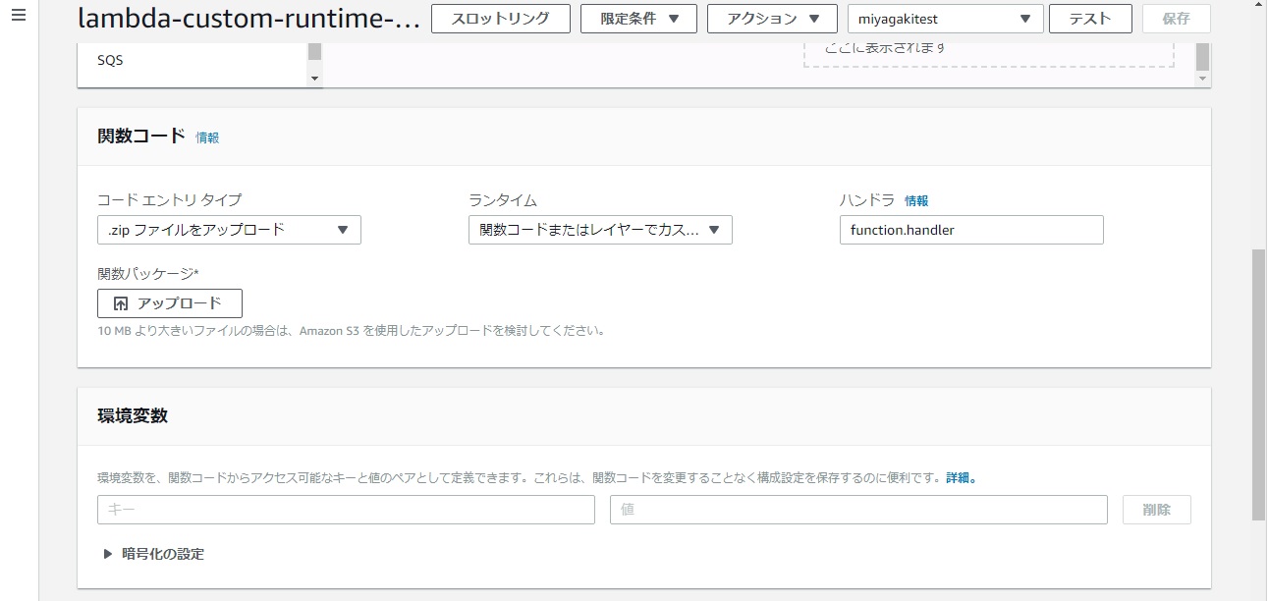Open the コード エントリ タイプ dropdown
Image resolution: width=1268 pixels, height=601 pixels.
point(229,230)
